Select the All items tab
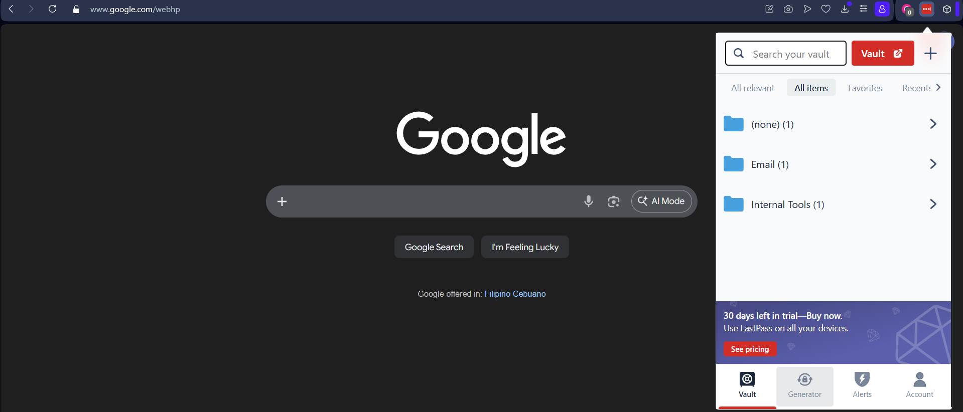The width and height of the screenshot is (963, 412). tap(811, 88)
